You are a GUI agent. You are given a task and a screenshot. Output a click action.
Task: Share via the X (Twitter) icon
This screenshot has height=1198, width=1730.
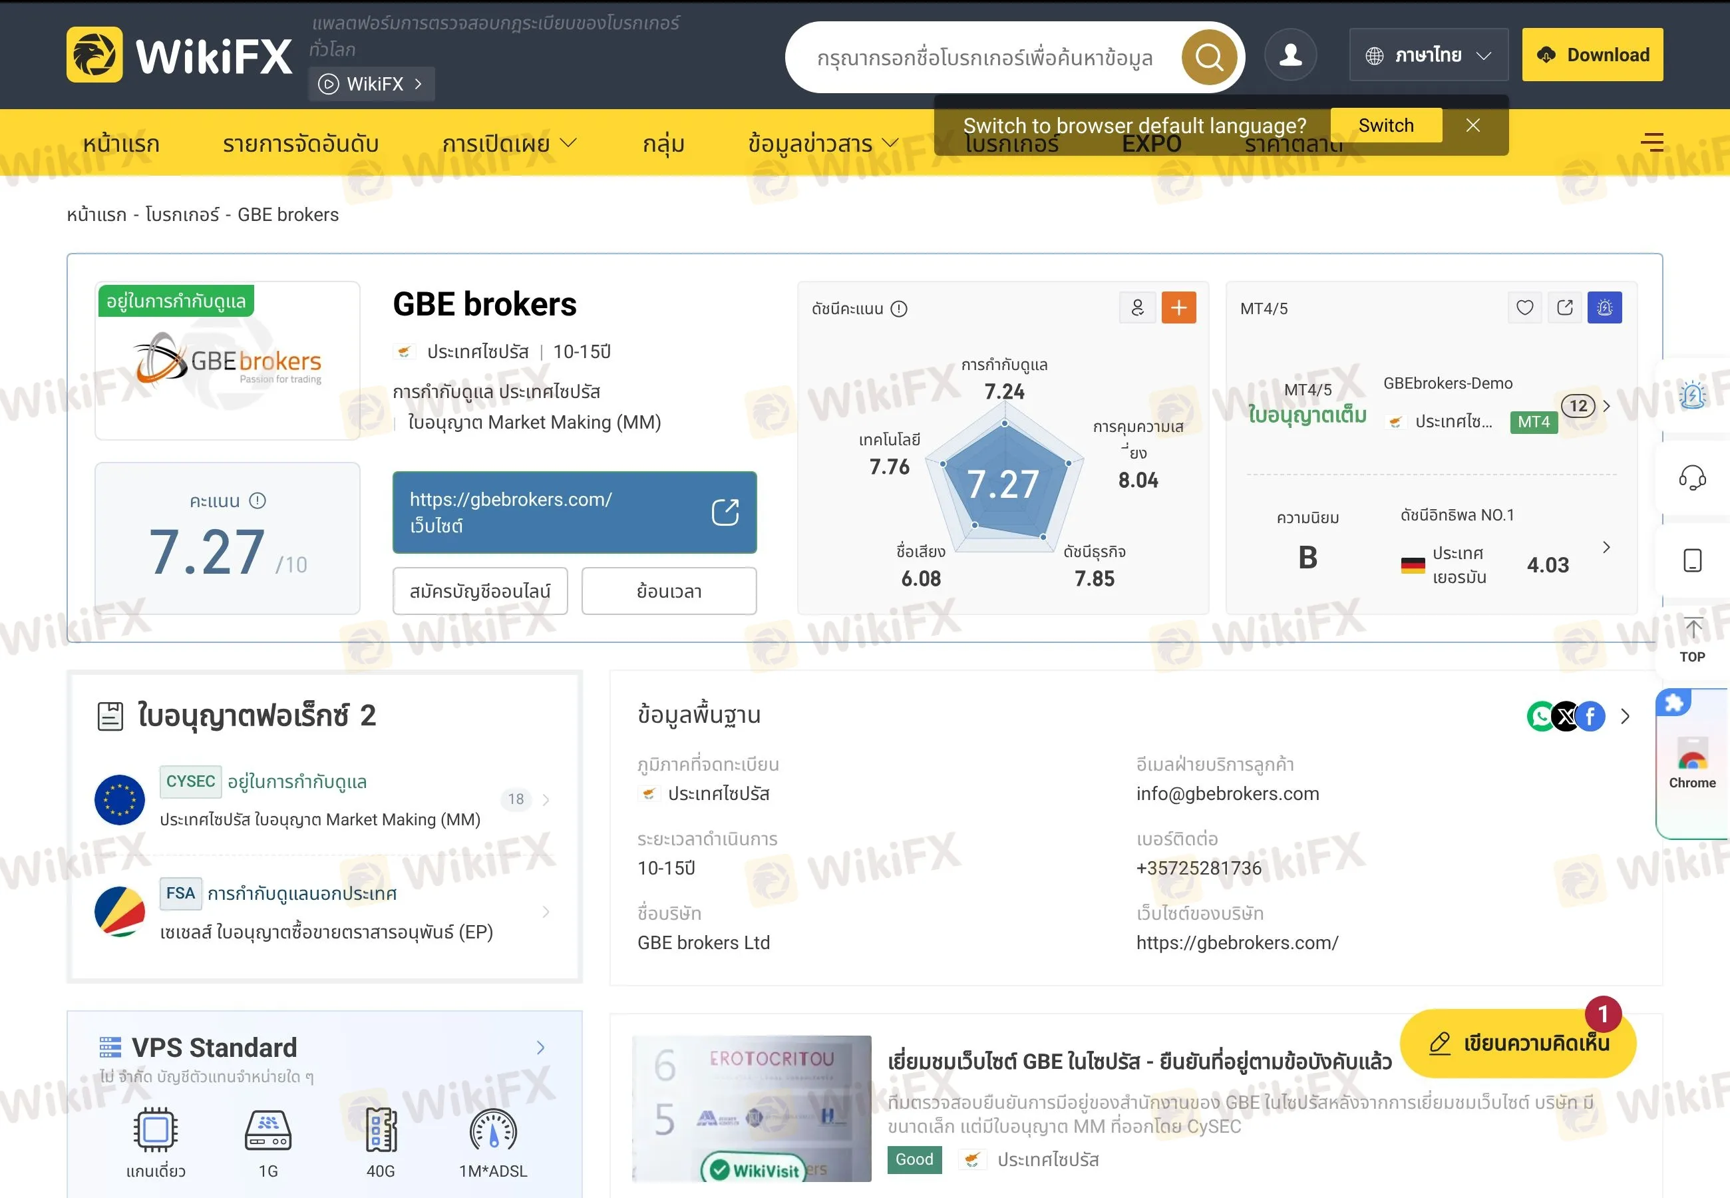(x=1566, y=716)
